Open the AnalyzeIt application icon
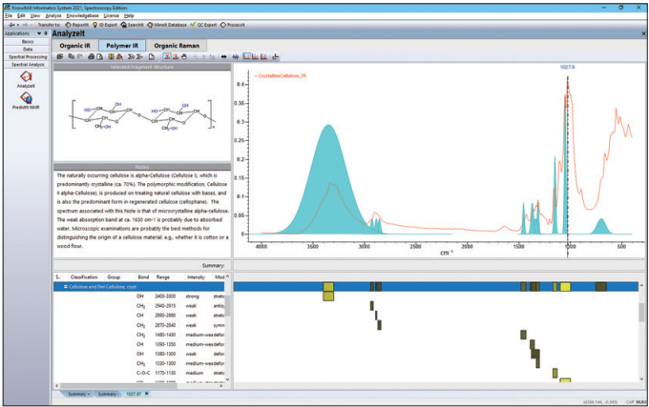This screenshot has height=407, width=649. [x=25, y=77]
